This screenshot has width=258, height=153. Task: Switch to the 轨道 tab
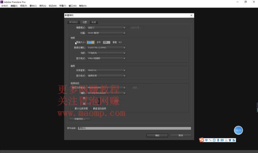coord(93,22)
